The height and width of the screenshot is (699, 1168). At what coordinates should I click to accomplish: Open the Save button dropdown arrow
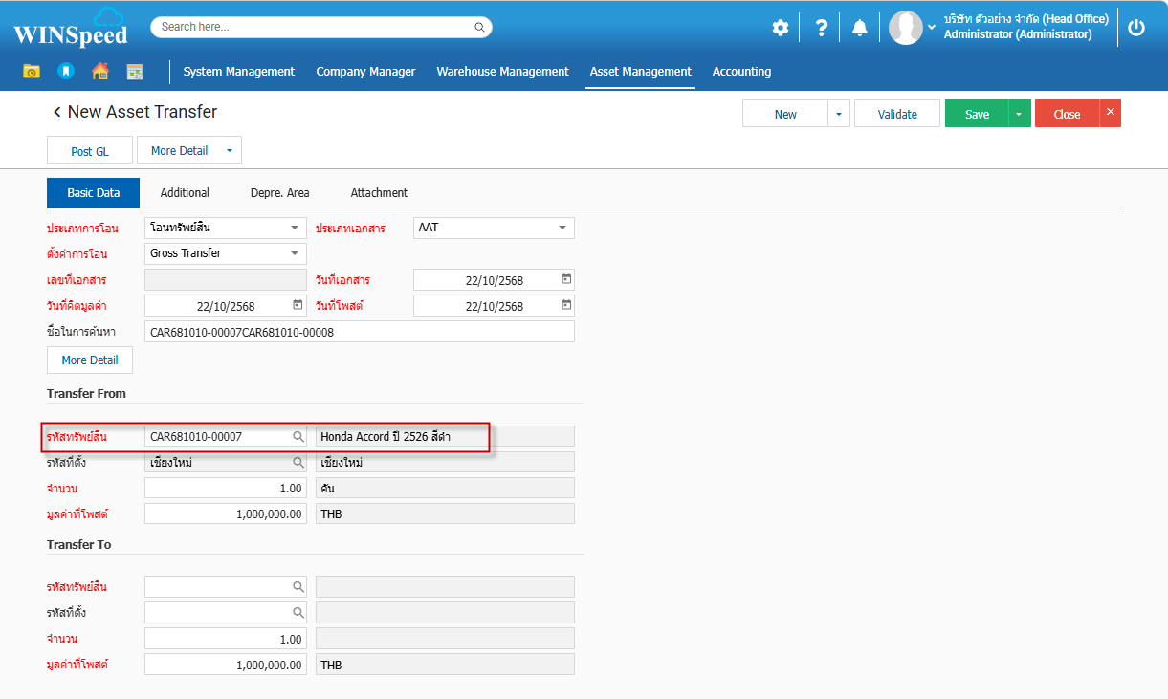pos(1019,114)
